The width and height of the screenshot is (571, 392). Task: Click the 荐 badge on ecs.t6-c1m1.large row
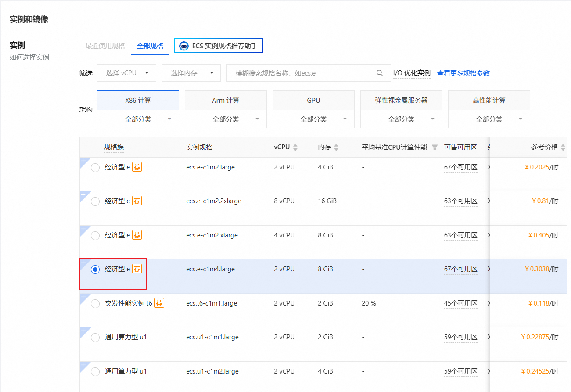[x=159, y=303]
